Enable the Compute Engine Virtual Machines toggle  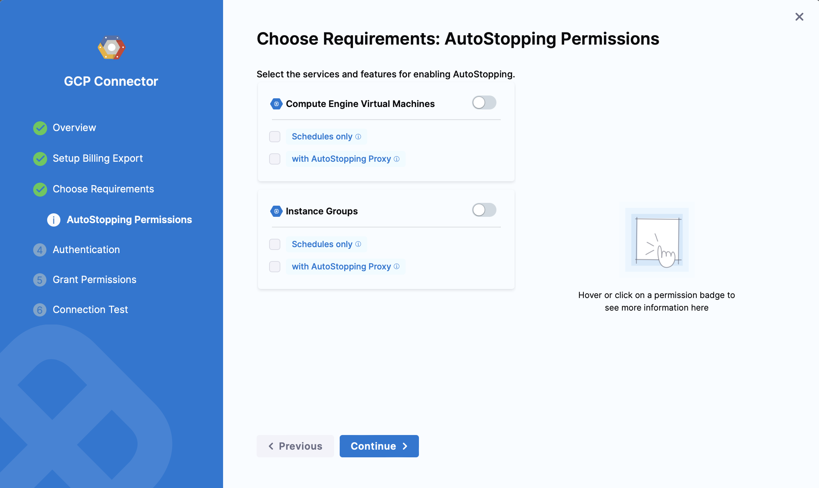[x=484, y=103]
